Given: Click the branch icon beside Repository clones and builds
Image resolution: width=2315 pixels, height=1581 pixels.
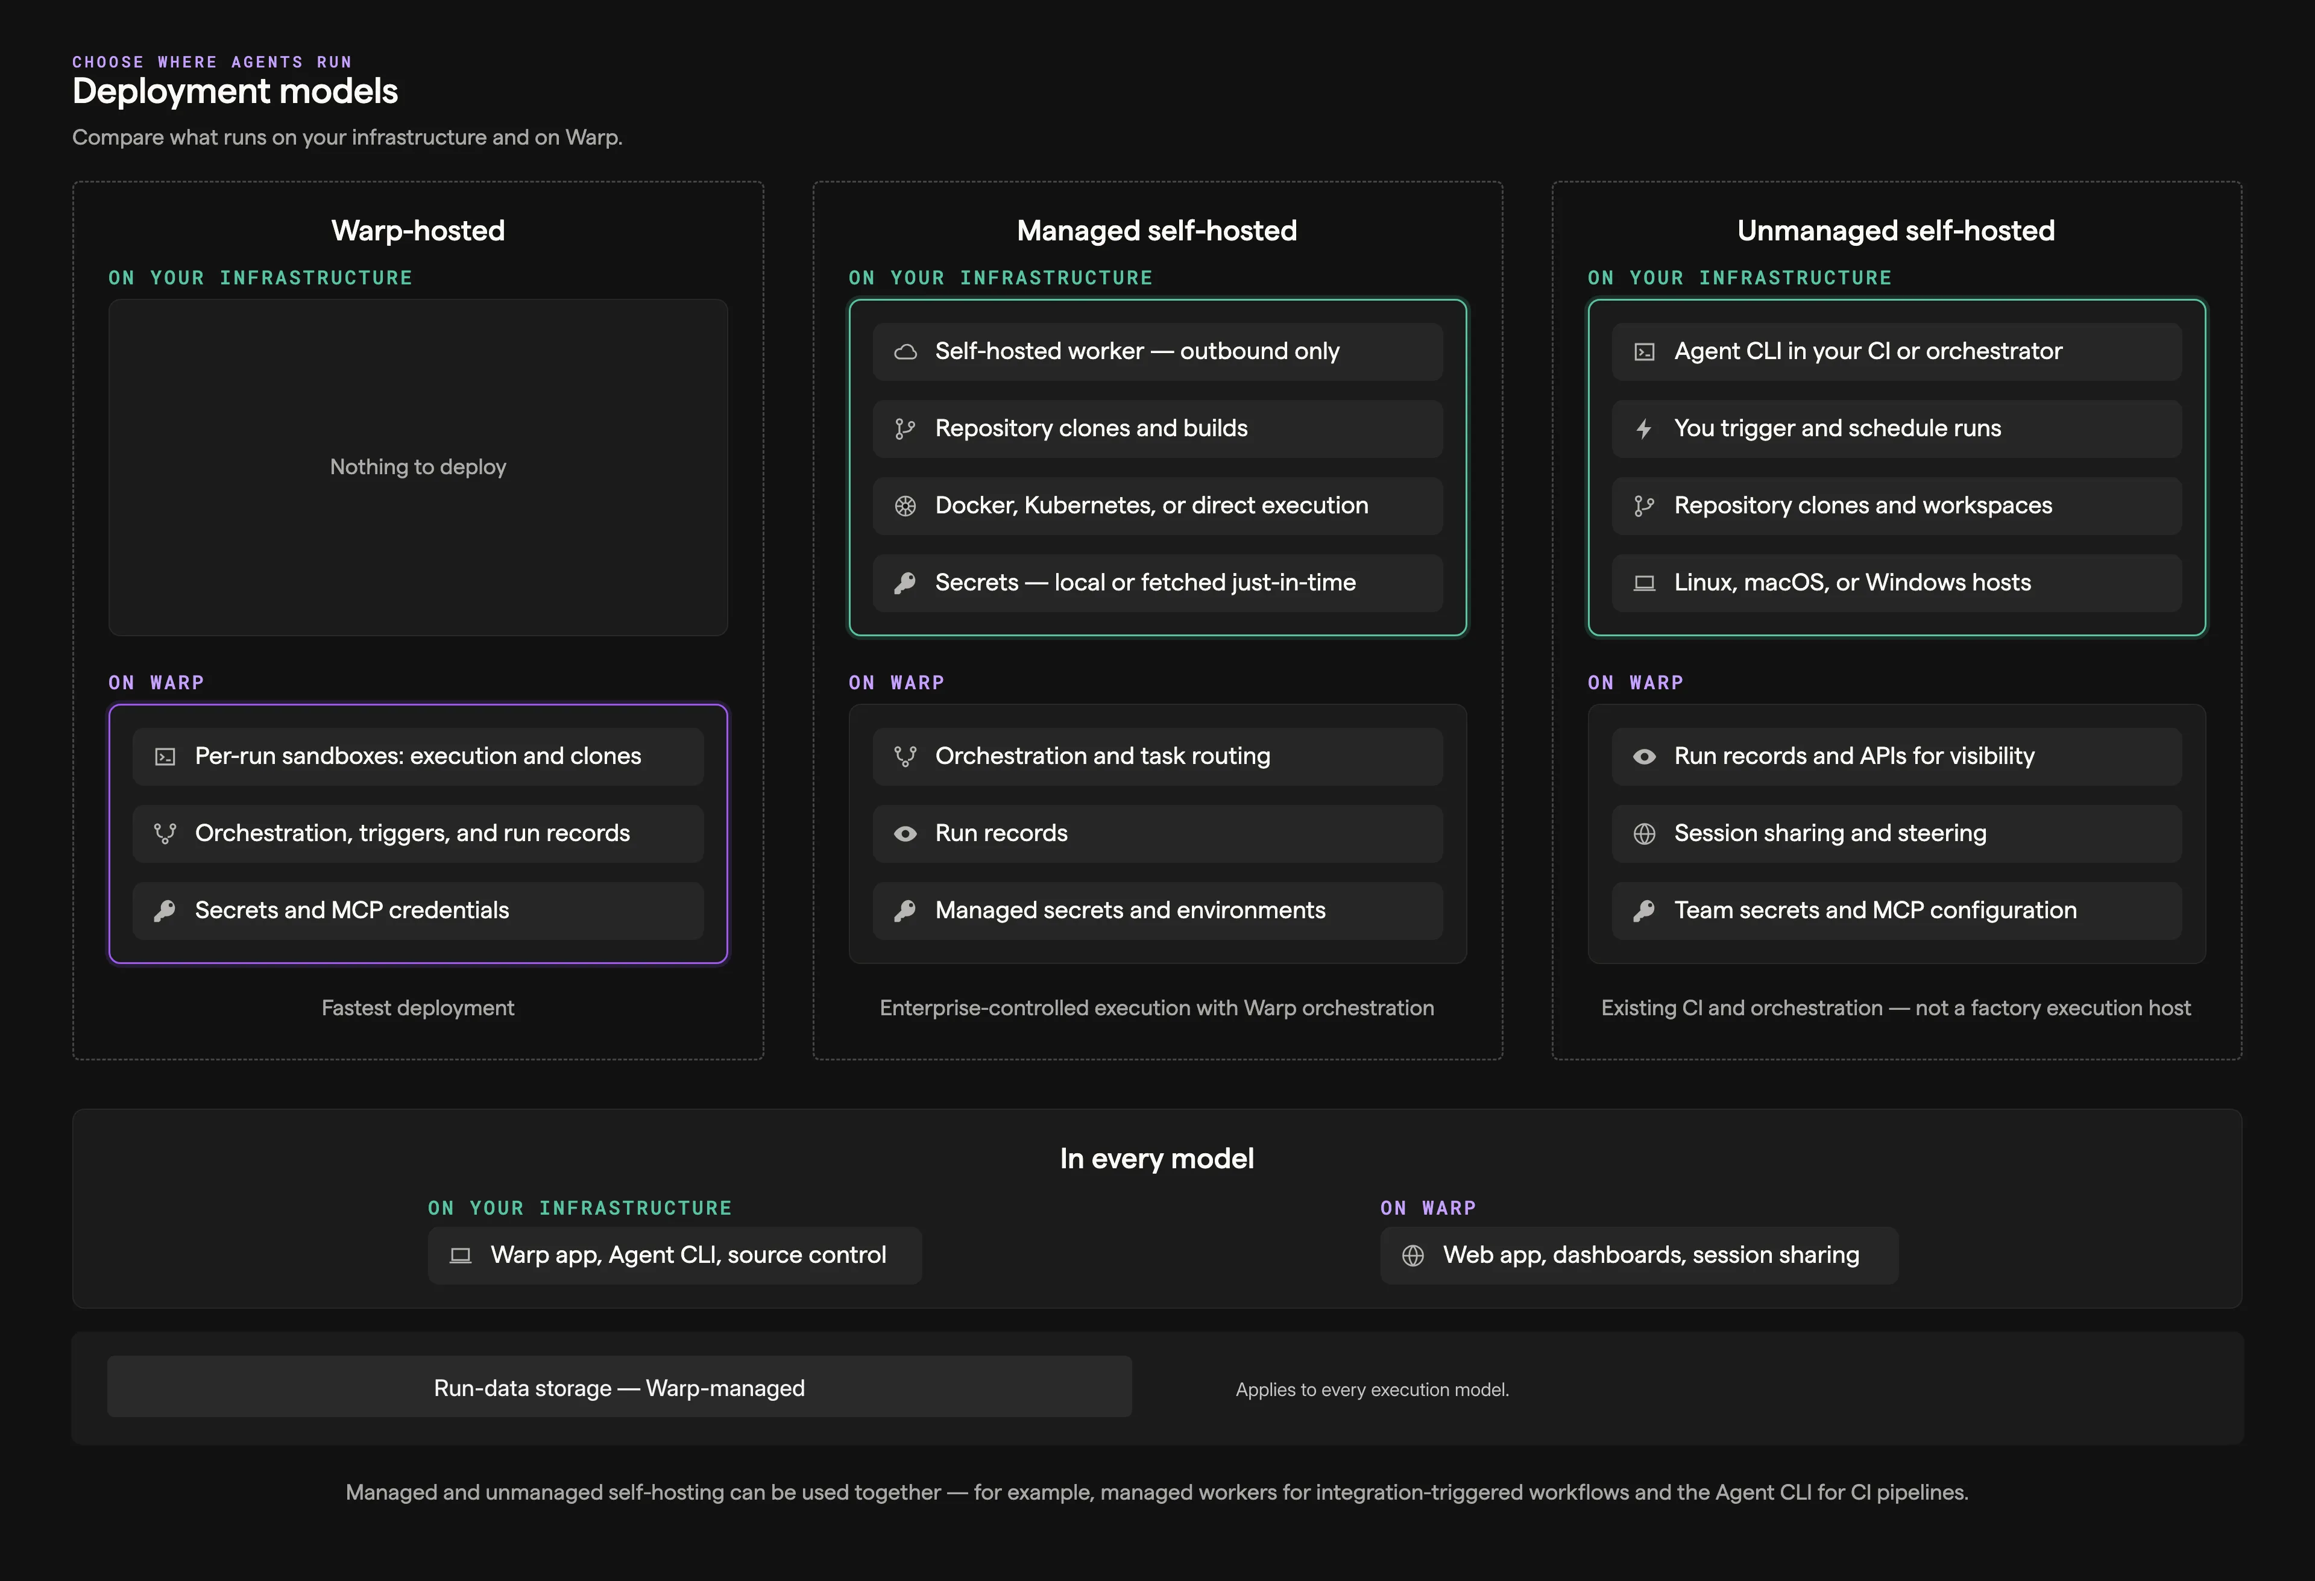Looking at the screenshot, I should coord(904,429).
